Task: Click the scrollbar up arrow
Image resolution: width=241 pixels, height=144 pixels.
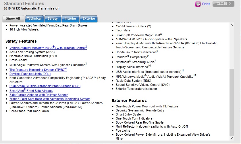Action: click(232, 25)
